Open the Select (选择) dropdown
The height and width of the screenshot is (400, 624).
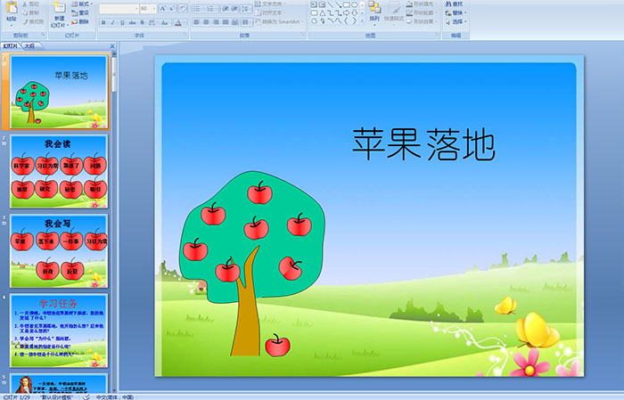(x=456, y=21)
